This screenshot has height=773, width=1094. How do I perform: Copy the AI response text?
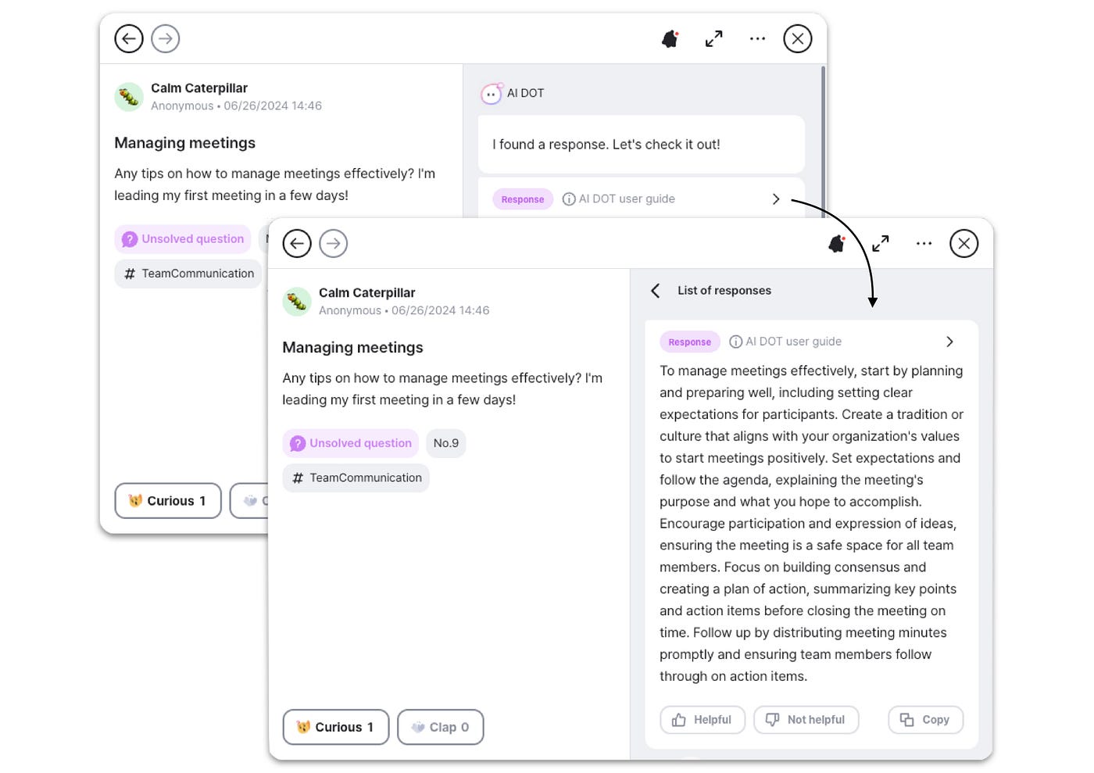coord(925,720)
